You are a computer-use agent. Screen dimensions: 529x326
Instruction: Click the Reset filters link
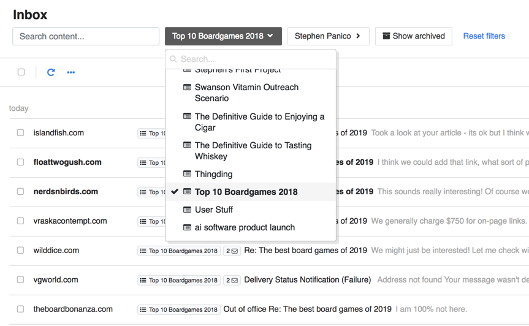tap(484, 36)
